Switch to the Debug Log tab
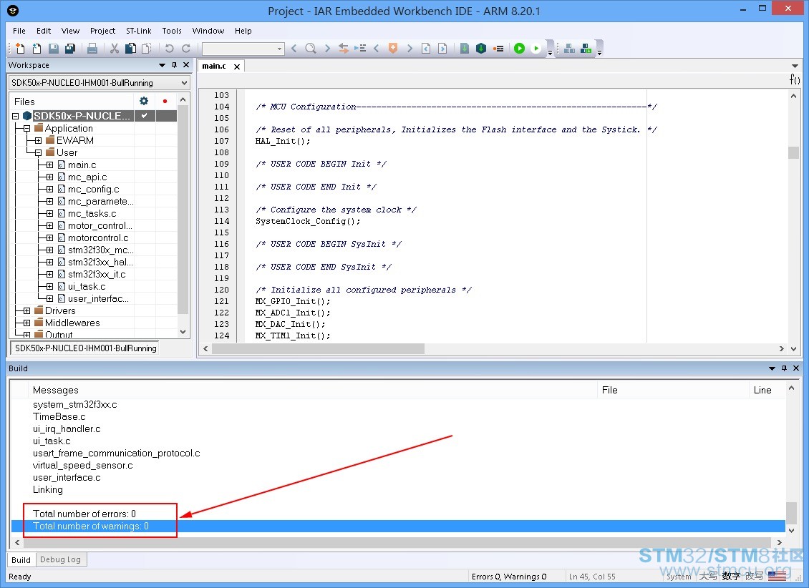The width and height of the screenshot is (809, 588). click(x=60, y=559)
